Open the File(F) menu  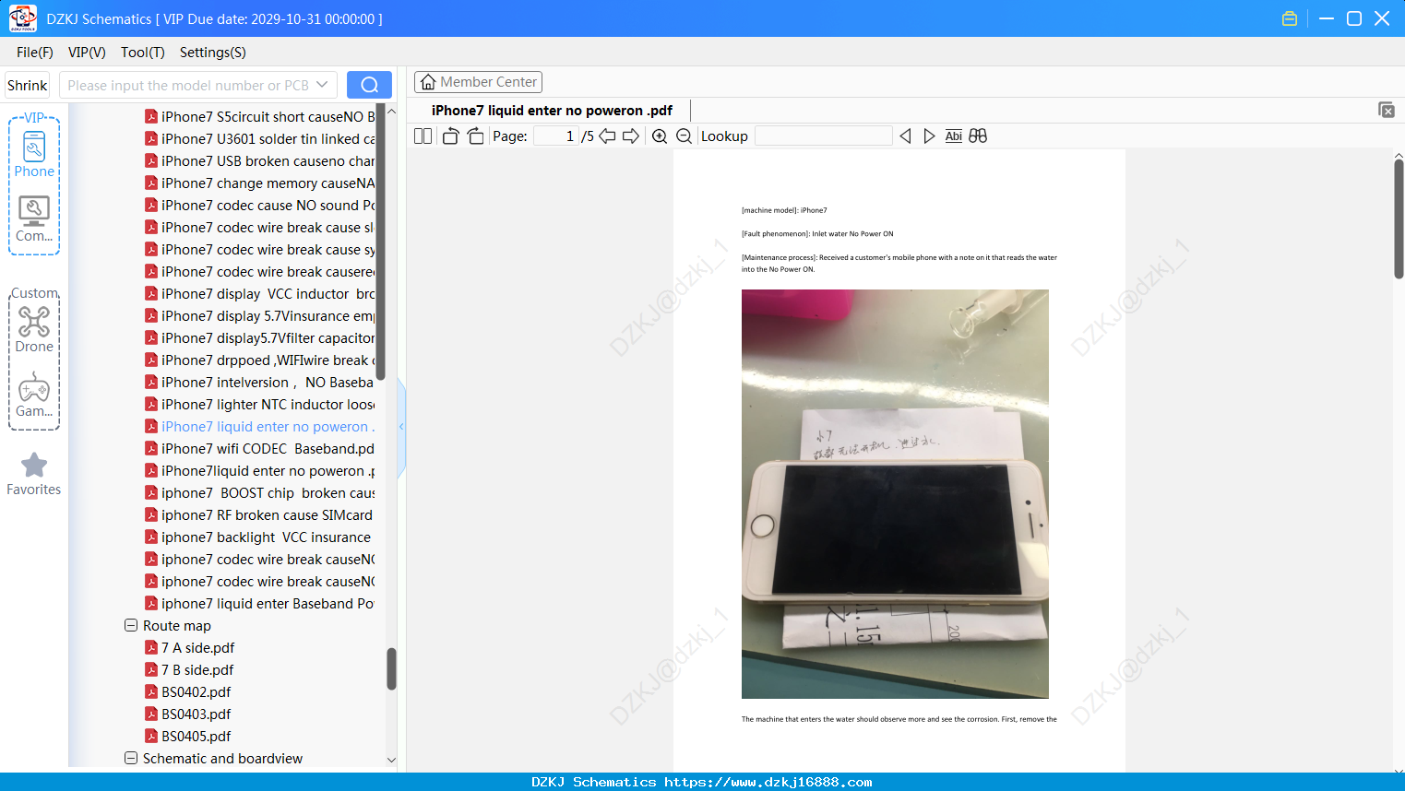click(x=35, y=53)
